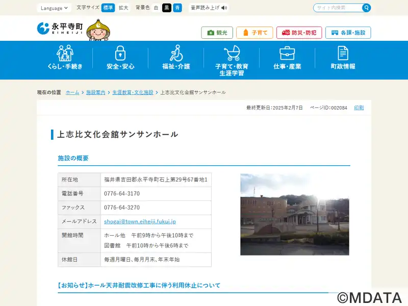Click the search magnifier icon
Screen dimensions: 408x306
(366, 8)
